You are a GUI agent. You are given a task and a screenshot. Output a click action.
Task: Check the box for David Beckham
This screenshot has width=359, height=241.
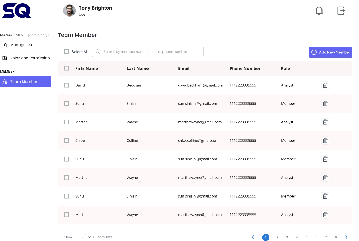point(67,85)
